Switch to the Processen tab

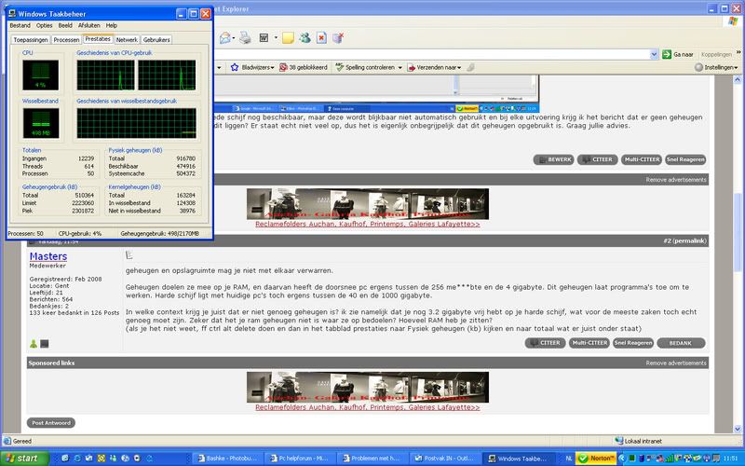coord(66,40)
